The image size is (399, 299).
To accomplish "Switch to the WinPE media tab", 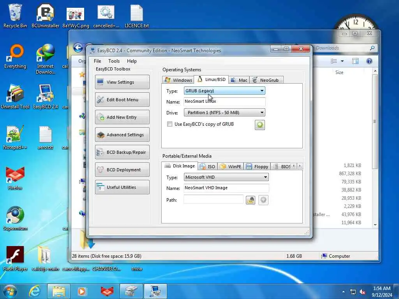I will tap(231, 167).
